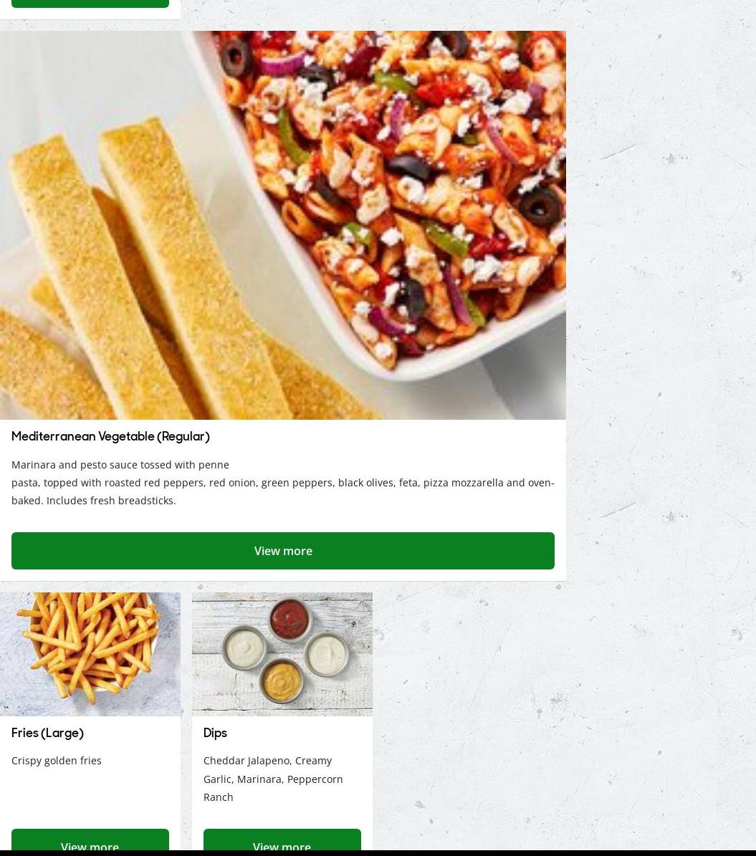
Task: Open the Dips product photo
Action: point(282,654)
